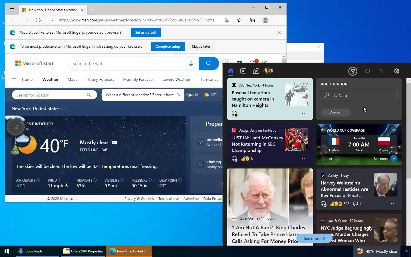Screen dimensions: 411x257
Task: Open the Severe Weather tab
Action: tap(176, 79)
